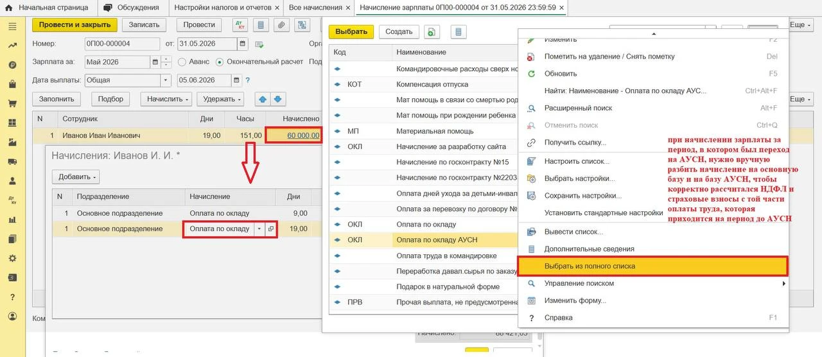Open the factory production icon in sidebar
Screen dimensions: 822x357
[12, 142]
